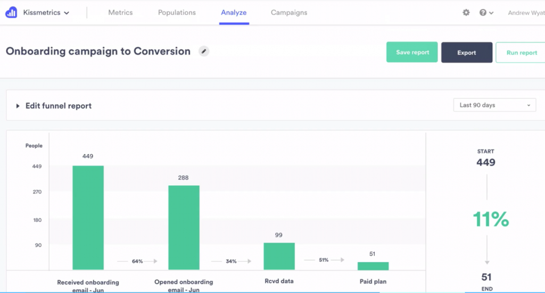Click the pencil icon to rename report
Viewport: 545px width, 293px height.
(204, 51)
